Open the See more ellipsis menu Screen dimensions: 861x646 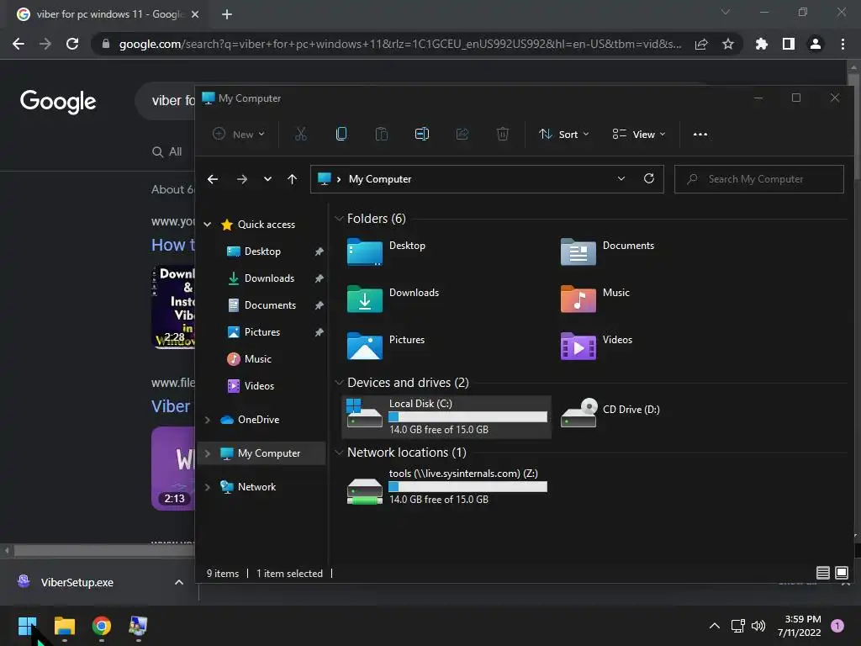point(700,134)
